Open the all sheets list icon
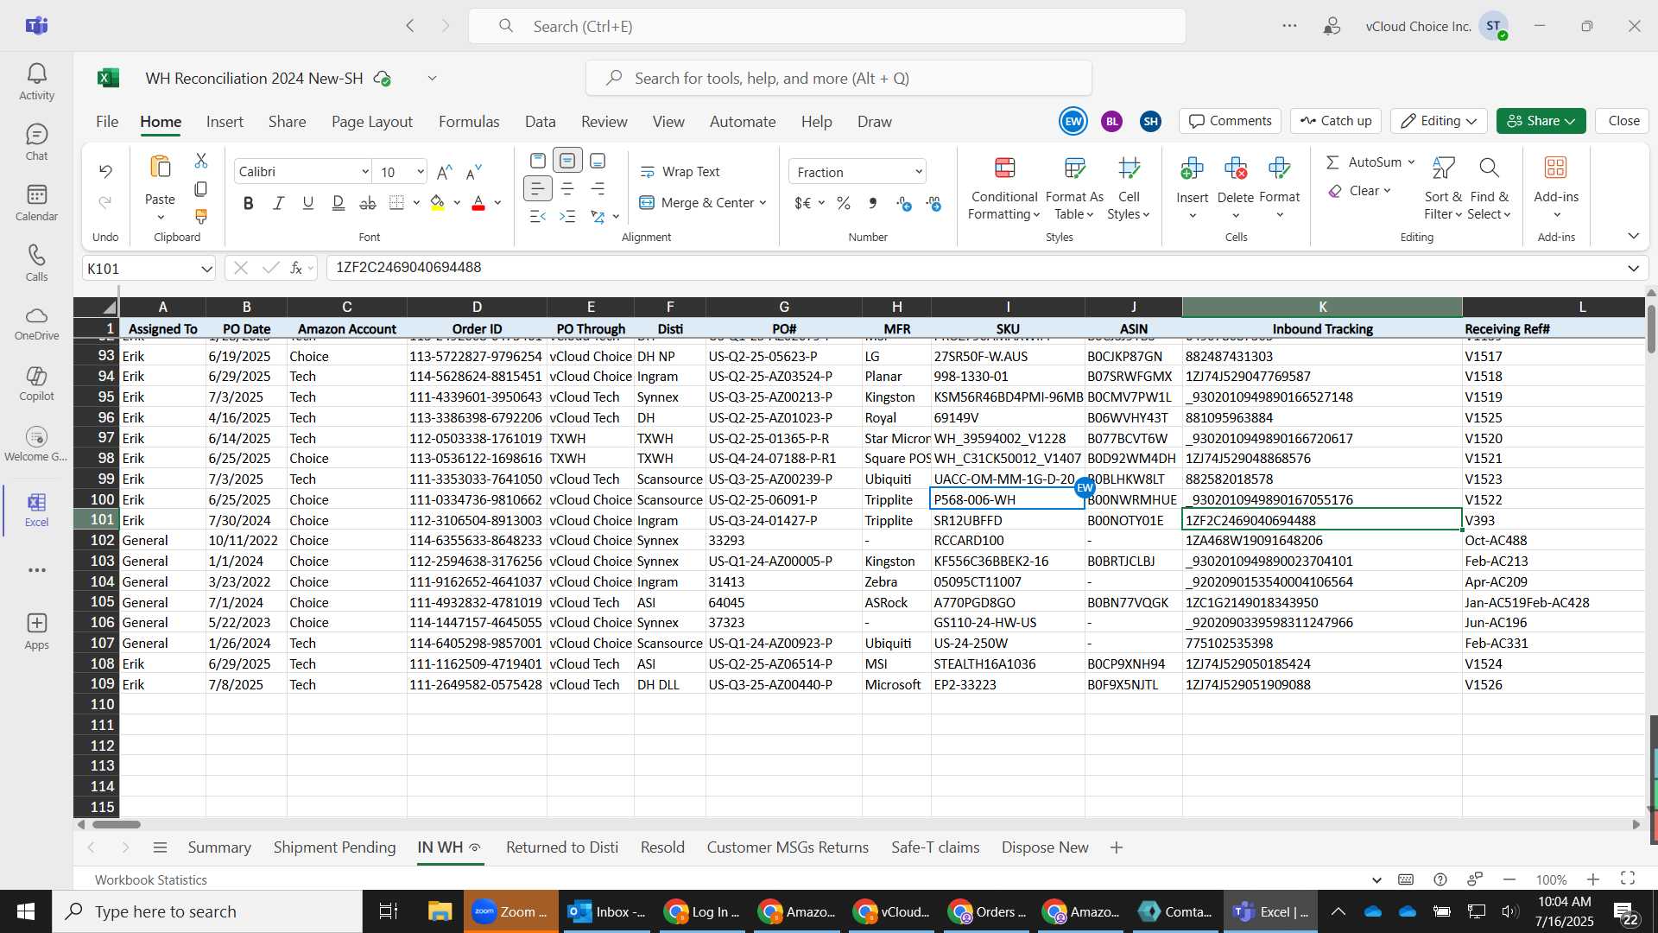The width and height of the screenshot is (1658, 933). point(160,847)
